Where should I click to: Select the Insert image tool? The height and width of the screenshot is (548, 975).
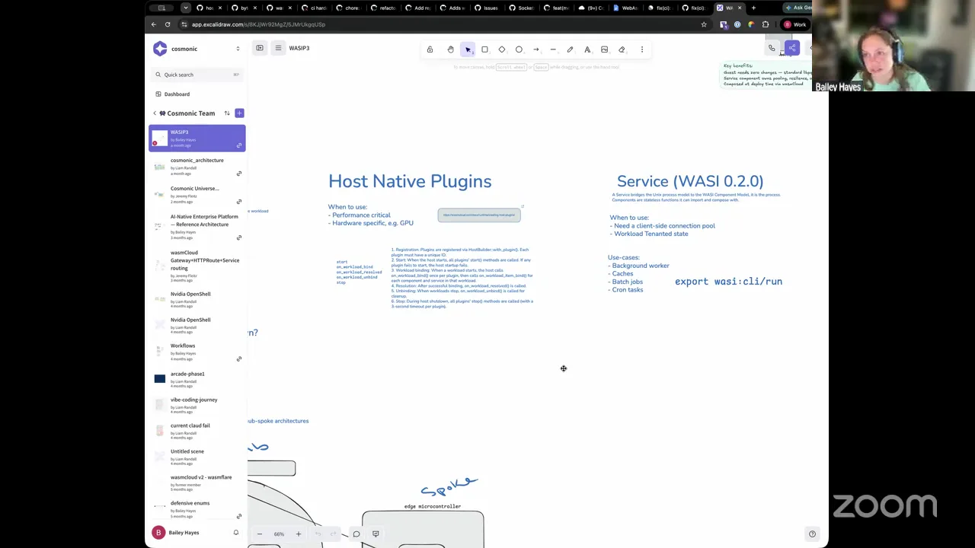(604, 49)
